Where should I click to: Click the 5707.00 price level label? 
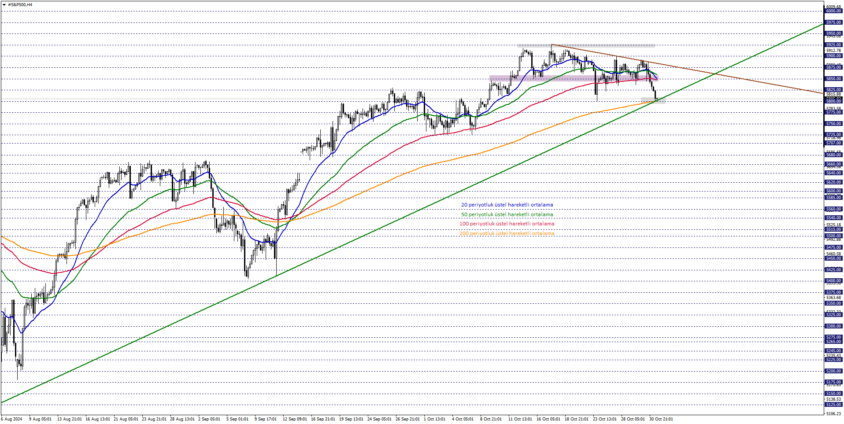[833, 143]
